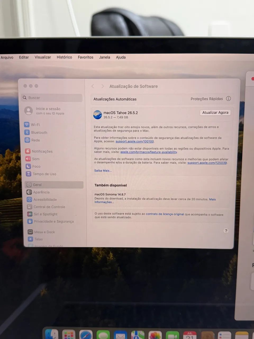Open Wi-Fi settings in sidebar

(x=32, y=125)
